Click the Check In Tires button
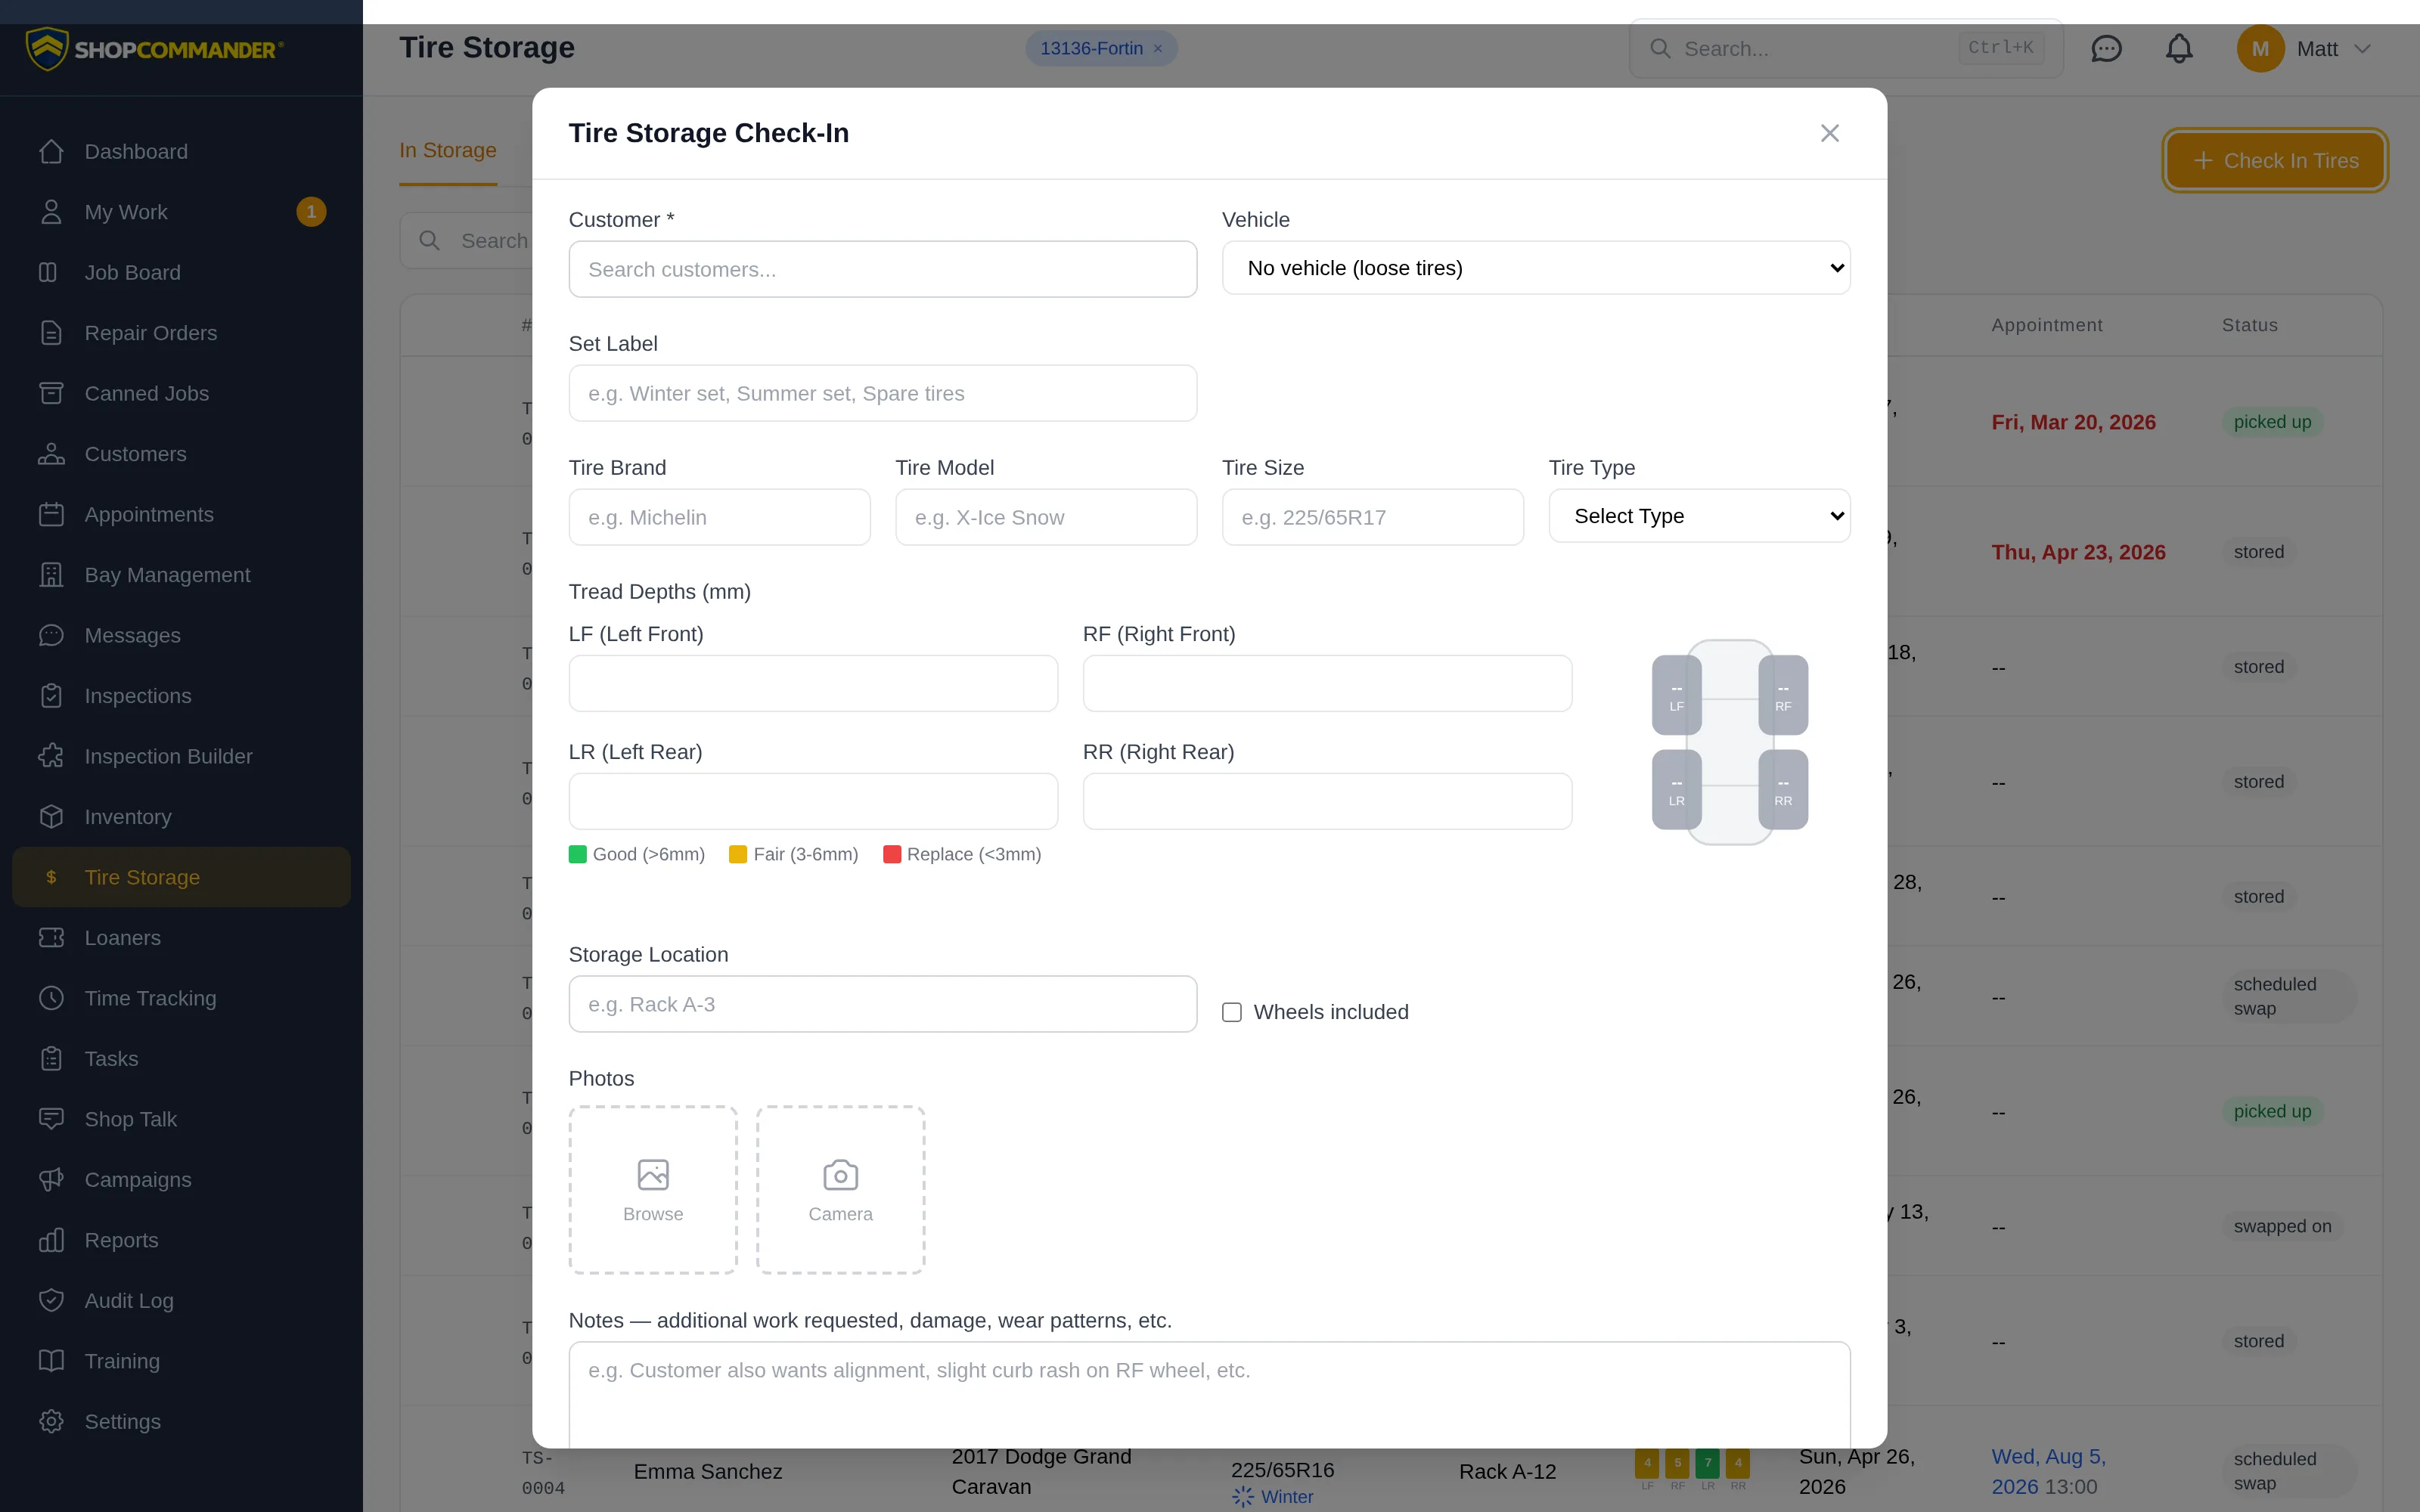 [2275, 160]
